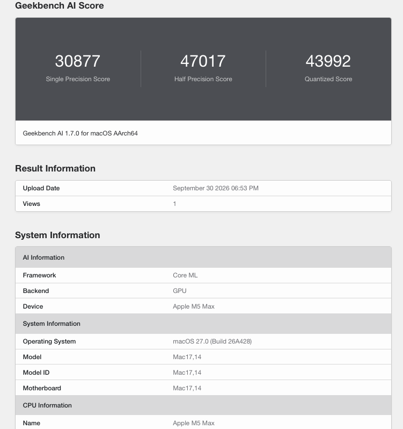Click the large 'System Information' section heading

[x=57, y=235]
